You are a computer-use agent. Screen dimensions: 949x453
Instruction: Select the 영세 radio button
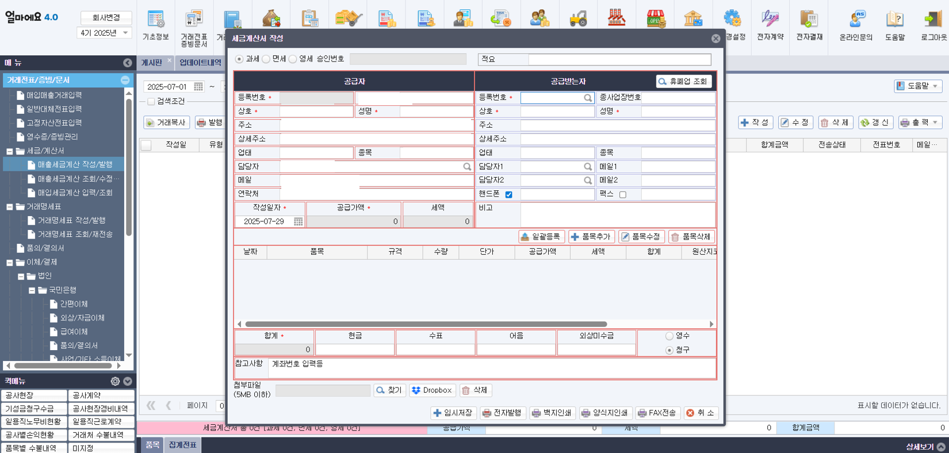(x=293, y=59)
